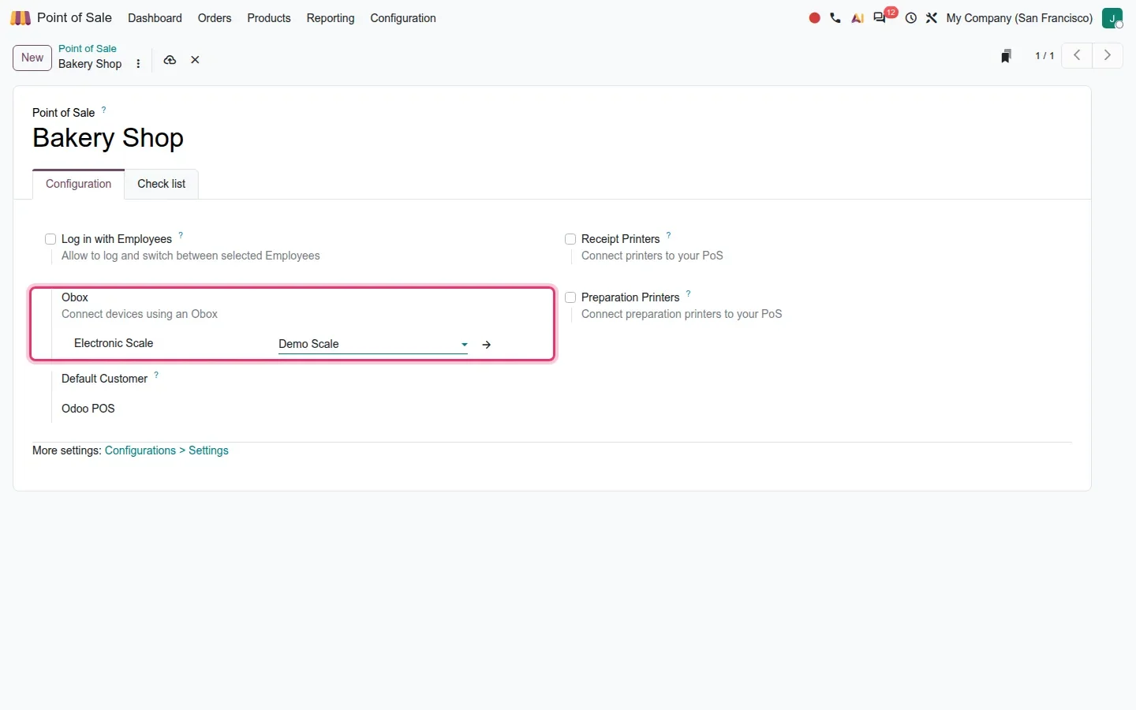This screenshot has height=710, width=1136.
Task: Click the bookmark icon near the pager
Action: click(1006, 56)
